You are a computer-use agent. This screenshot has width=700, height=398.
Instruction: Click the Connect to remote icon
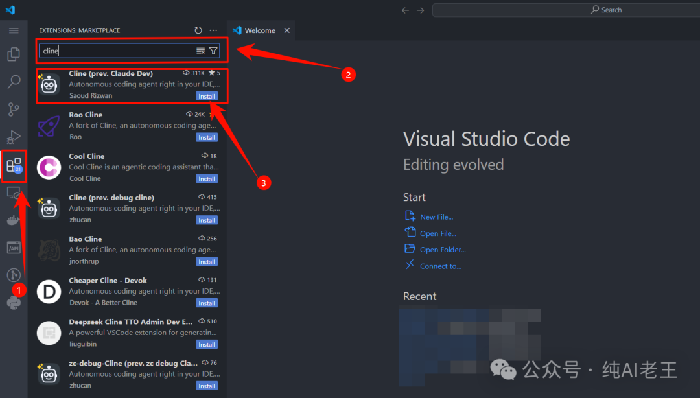(410, 264)
